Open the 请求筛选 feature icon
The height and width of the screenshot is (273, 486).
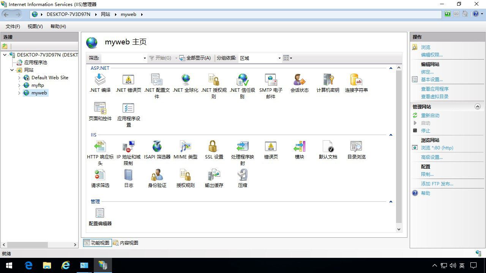click(100, 175)
